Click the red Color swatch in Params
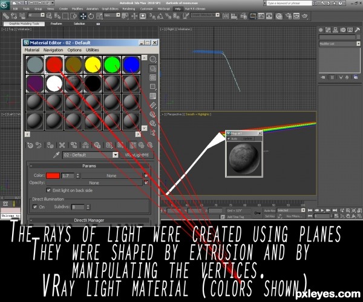This screenshot has width=363, height=302. pos(53,176)
